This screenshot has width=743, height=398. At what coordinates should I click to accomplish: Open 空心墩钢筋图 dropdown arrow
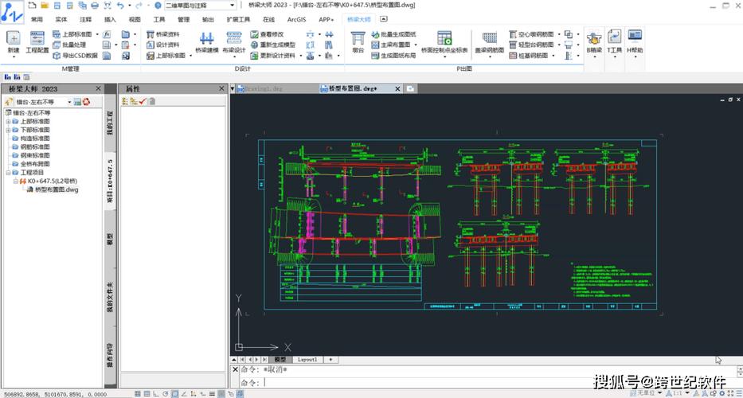click(x=559, y=34)
